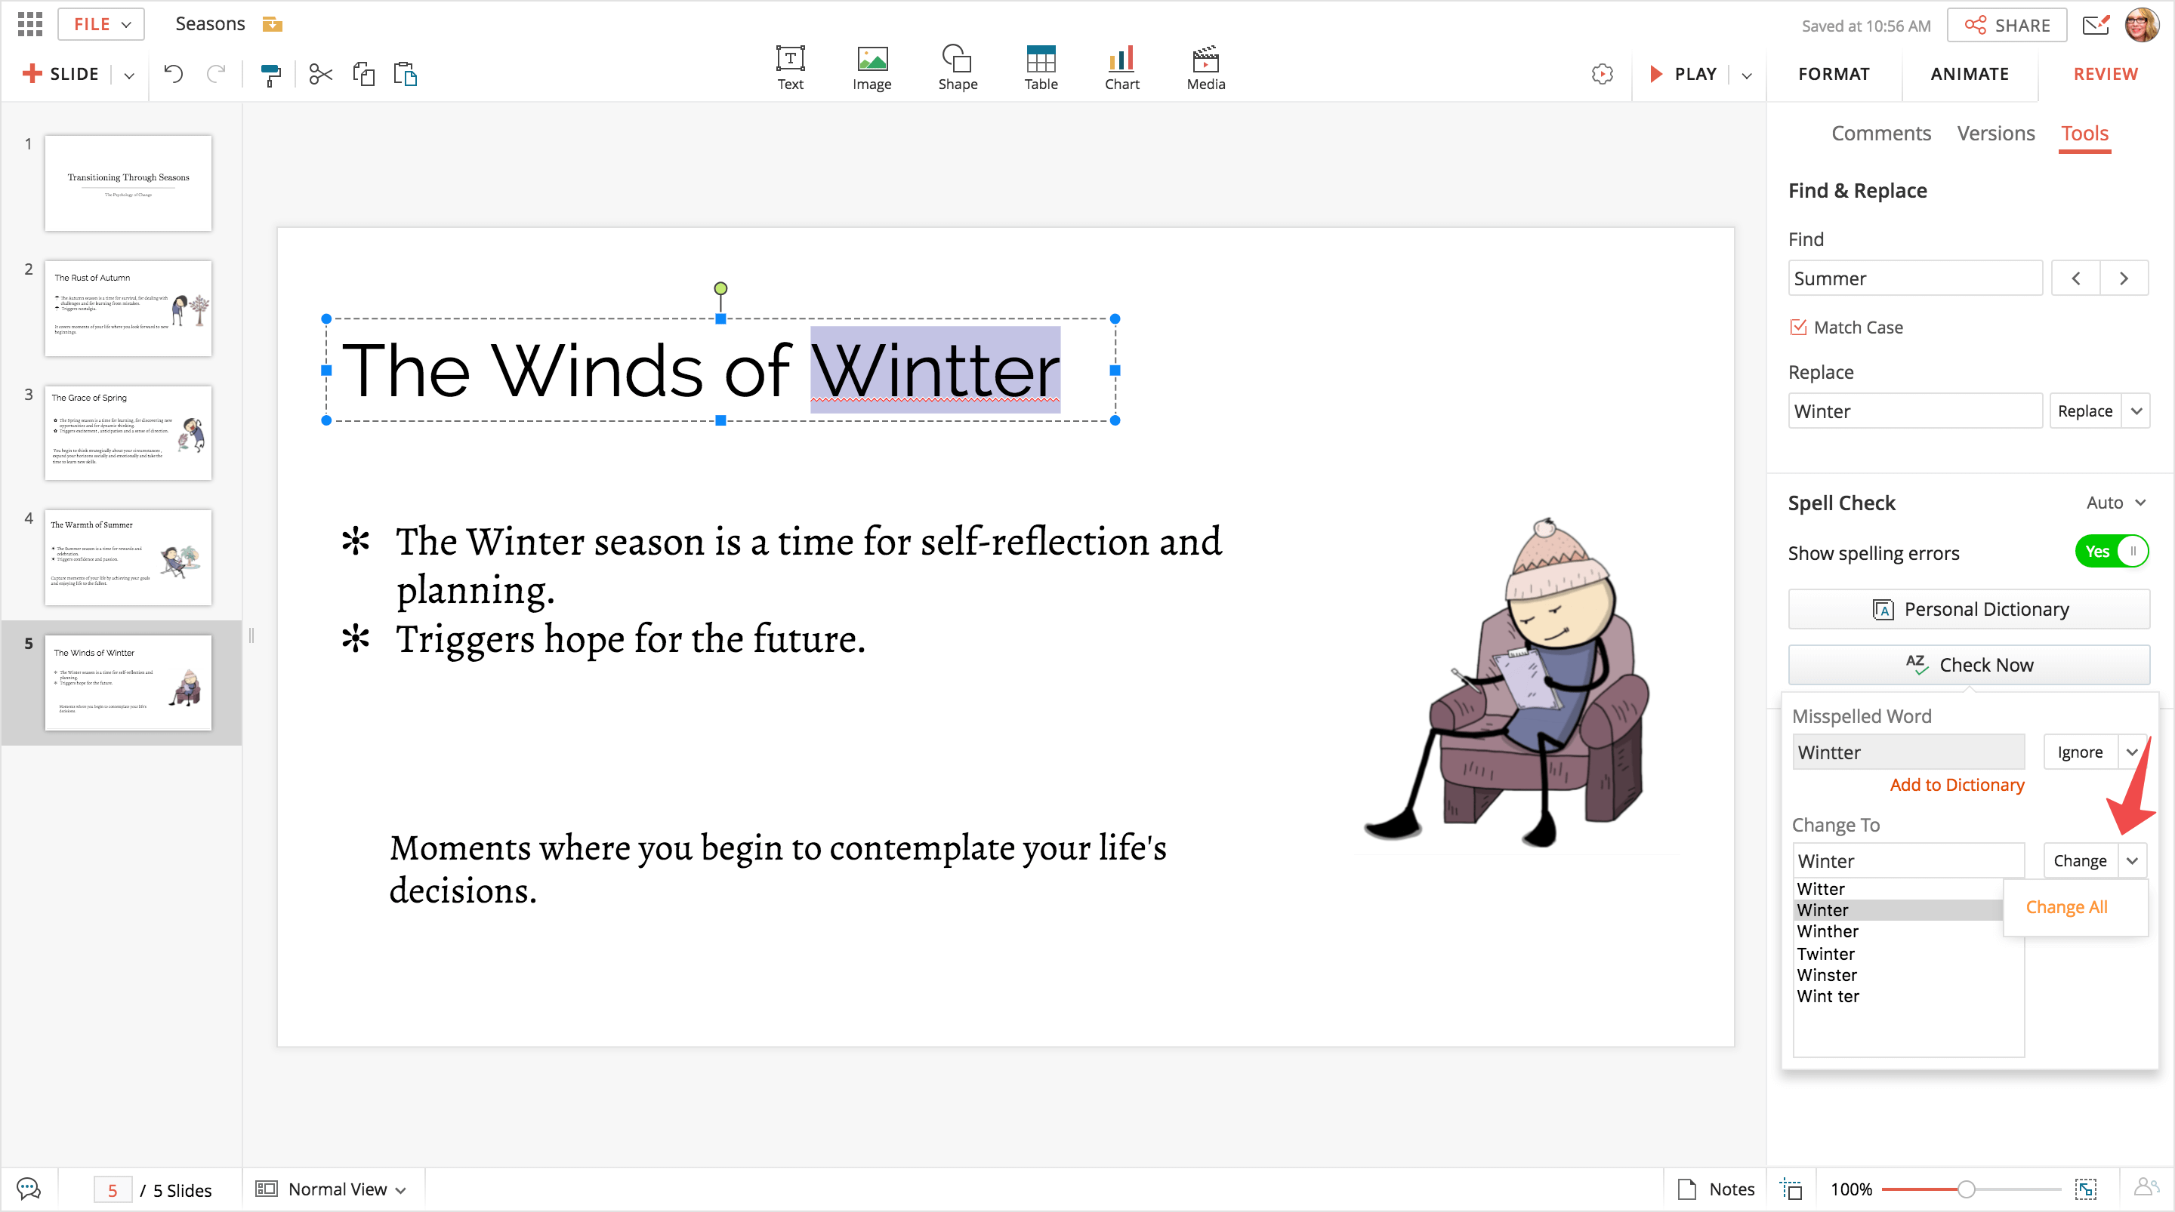Click the find next arrow button

pyautogui.click(x=2124, y=278)
